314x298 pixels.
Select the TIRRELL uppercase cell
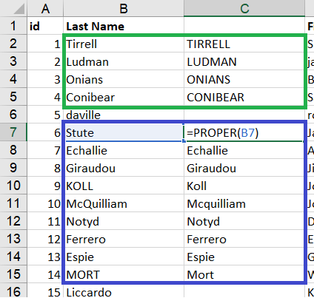(x=244, y=44)
